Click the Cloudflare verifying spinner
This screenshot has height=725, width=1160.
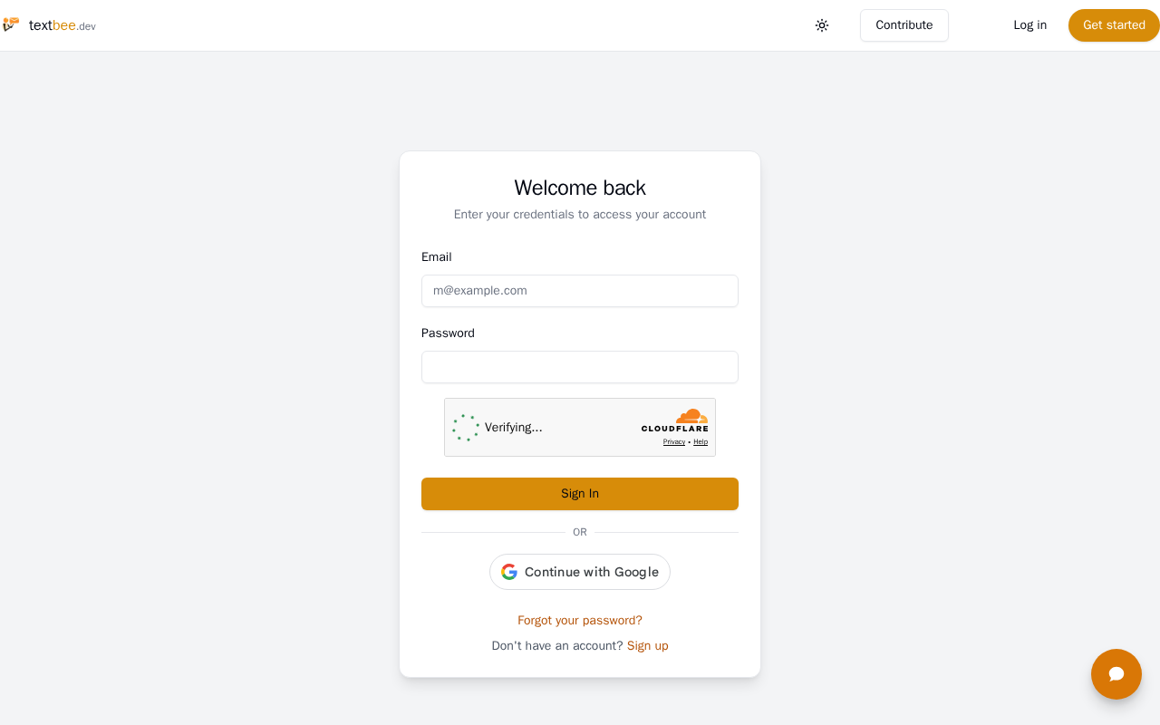click(x=466, y=428)
